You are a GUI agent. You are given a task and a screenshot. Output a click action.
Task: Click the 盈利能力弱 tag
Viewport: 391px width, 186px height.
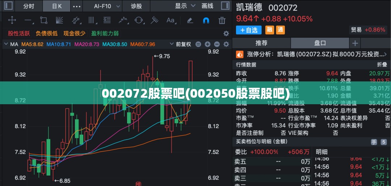click(x=105, y=33)
